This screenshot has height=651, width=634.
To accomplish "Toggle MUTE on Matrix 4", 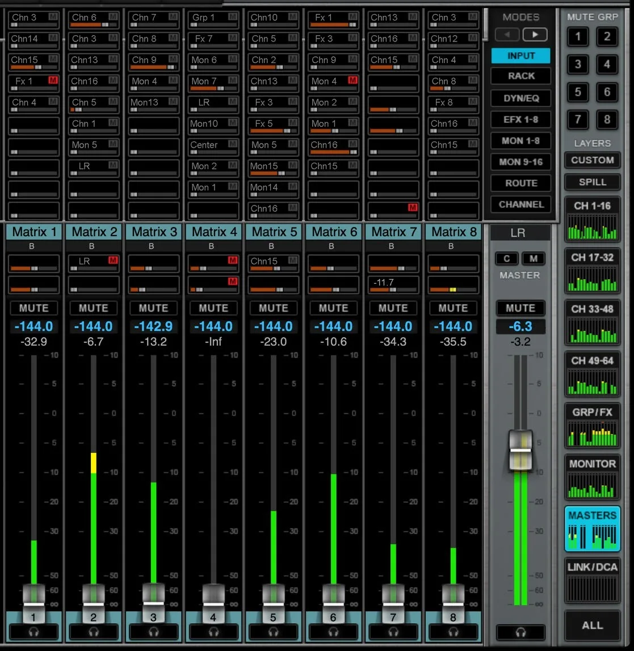I will tap(213, 308).
